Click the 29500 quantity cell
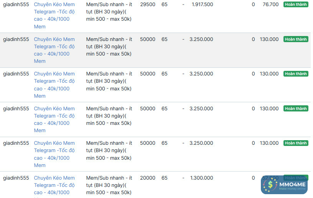The width and height of the screenshot is (313, 198). (x=148, y=5)
